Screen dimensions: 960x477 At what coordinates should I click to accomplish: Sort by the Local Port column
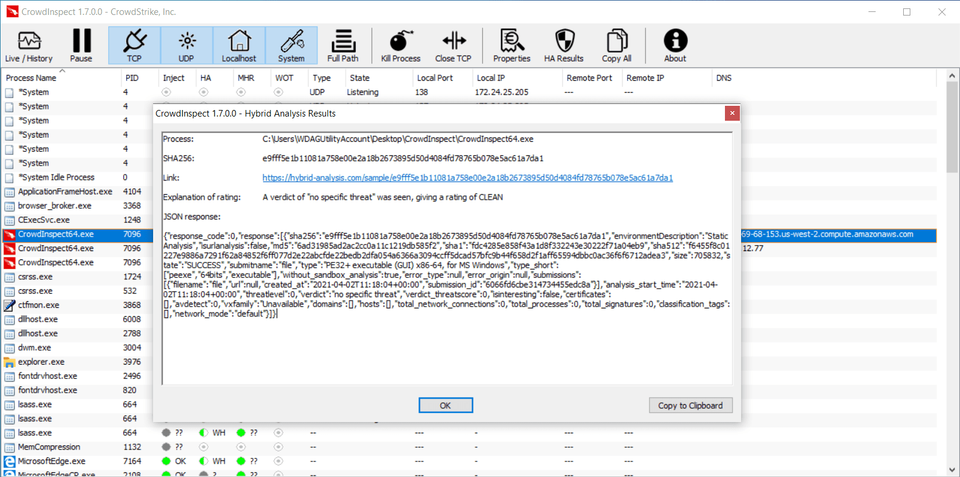pos(443,78)
